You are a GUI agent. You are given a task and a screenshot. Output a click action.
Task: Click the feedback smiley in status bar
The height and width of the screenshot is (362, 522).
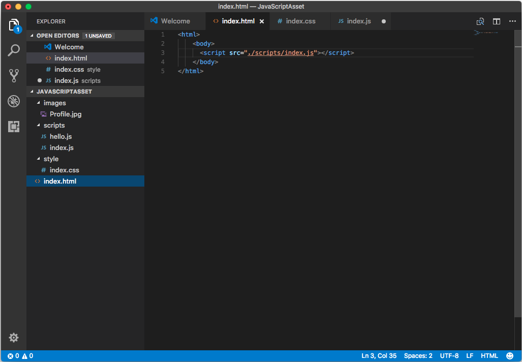point(510,356)
